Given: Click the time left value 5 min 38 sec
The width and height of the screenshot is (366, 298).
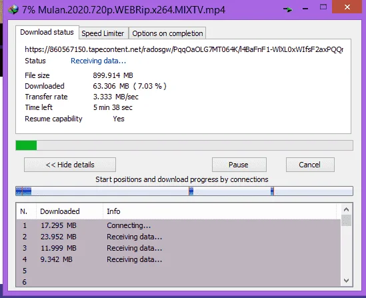Looking at the screenshot, I should pos(113,107).
